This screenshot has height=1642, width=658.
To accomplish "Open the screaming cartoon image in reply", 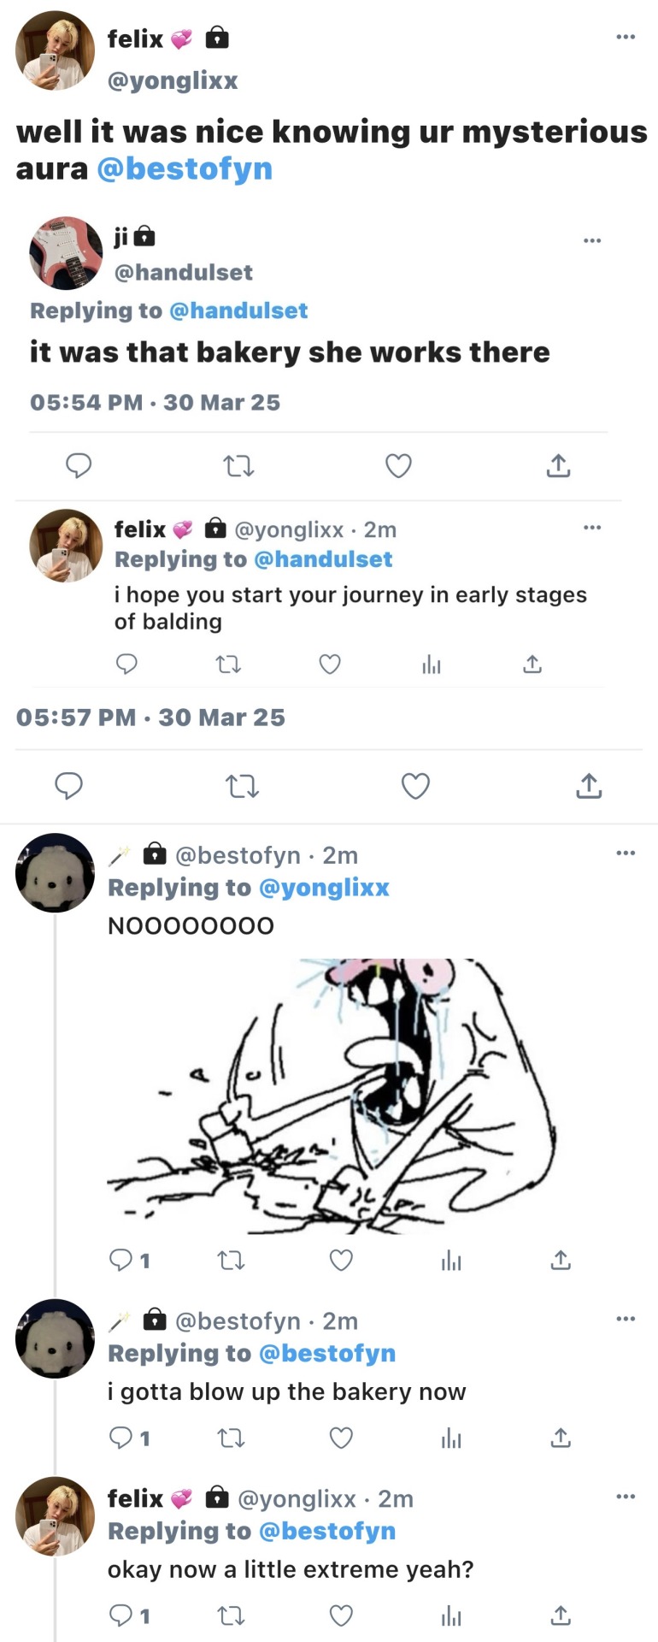I will 333,1096.
